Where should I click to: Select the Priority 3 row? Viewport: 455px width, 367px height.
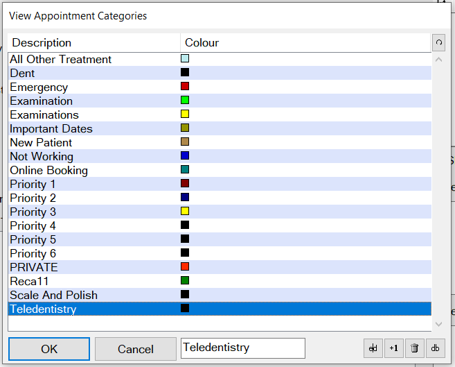pyautogui.click(x=220, y=212)
